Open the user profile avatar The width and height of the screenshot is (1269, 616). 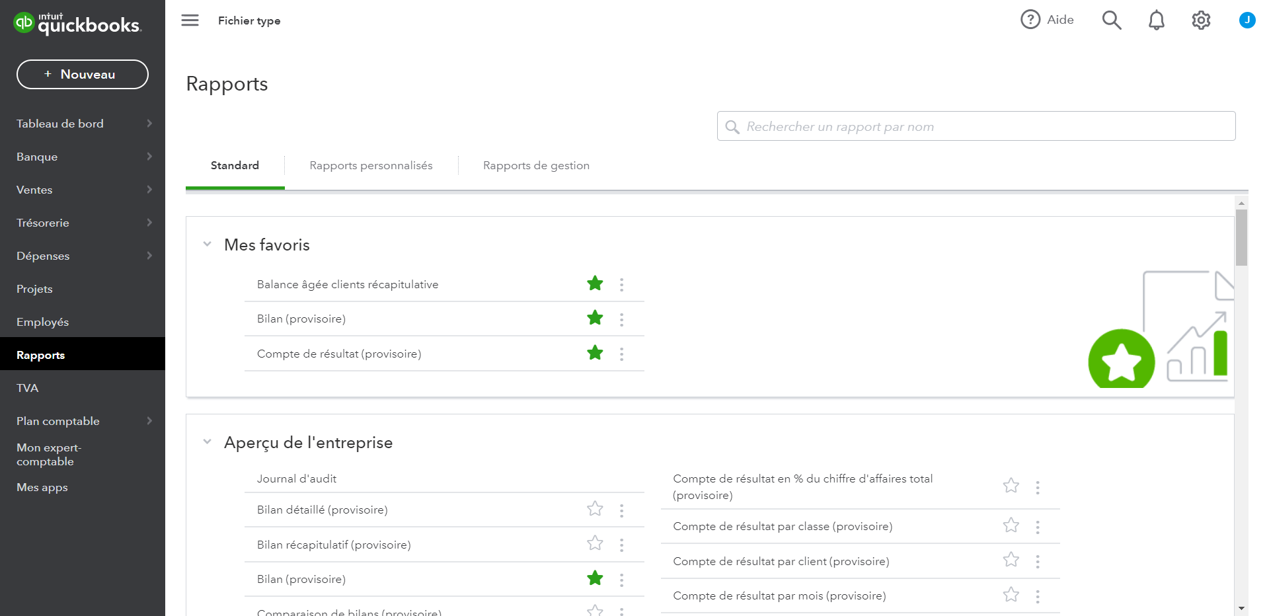pos(1247,20)
